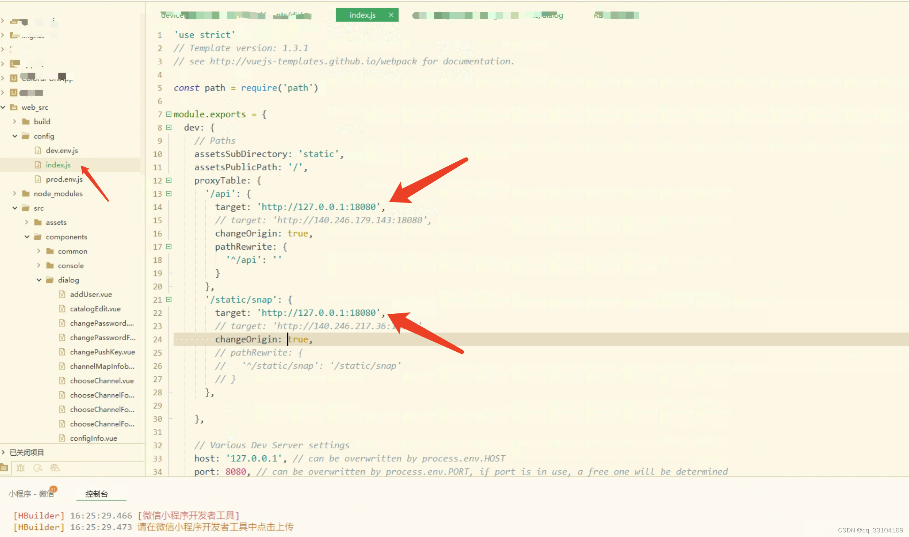The height and width of the screenshot is (537, 909).
Task: Expand the build folder
Action: coord(15,121)
